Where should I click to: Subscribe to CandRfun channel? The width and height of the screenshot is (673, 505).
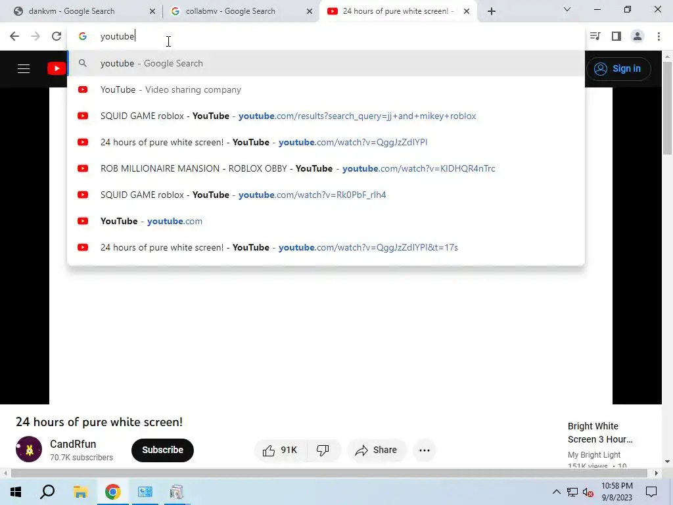pos(163,450)
